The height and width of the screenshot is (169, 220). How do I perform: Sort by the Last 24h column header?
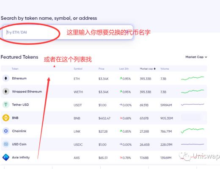pyautogui.click(x=124, y=69)
